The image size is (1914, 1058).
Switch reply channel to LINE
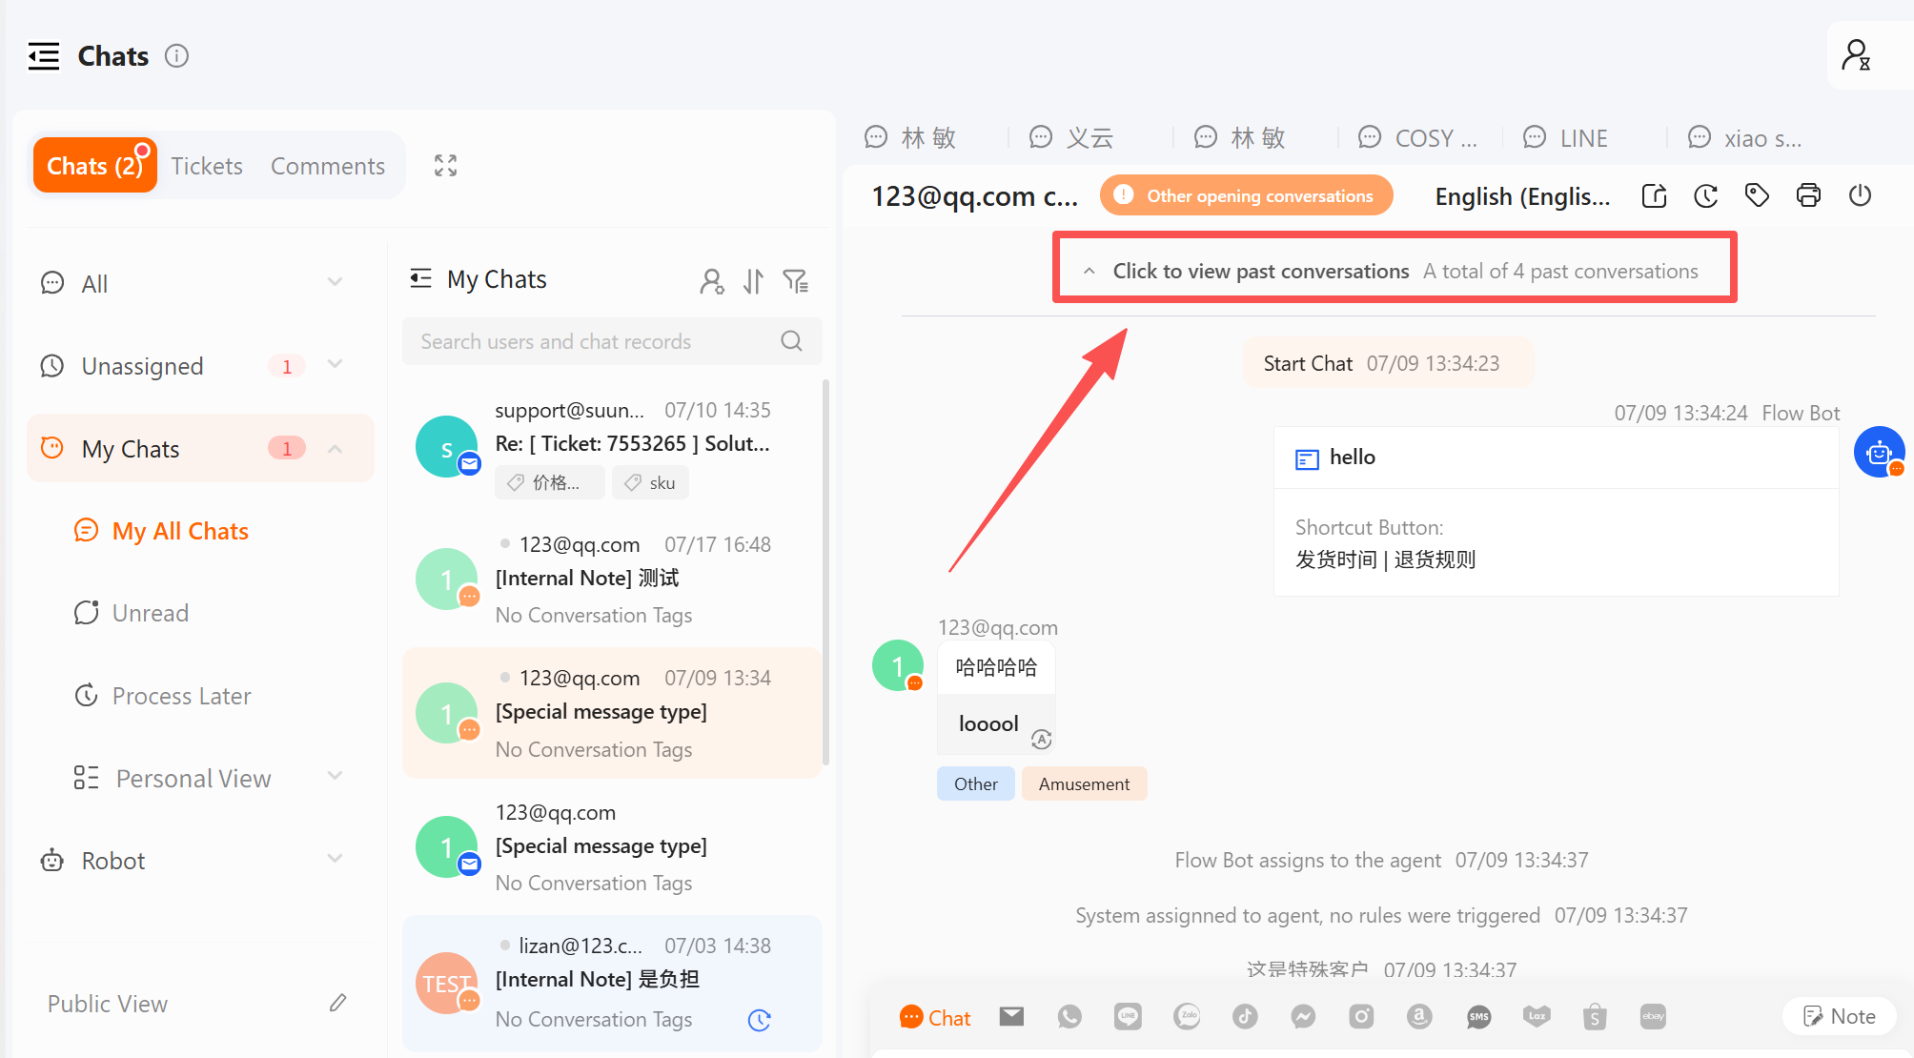[1128, 1017]
